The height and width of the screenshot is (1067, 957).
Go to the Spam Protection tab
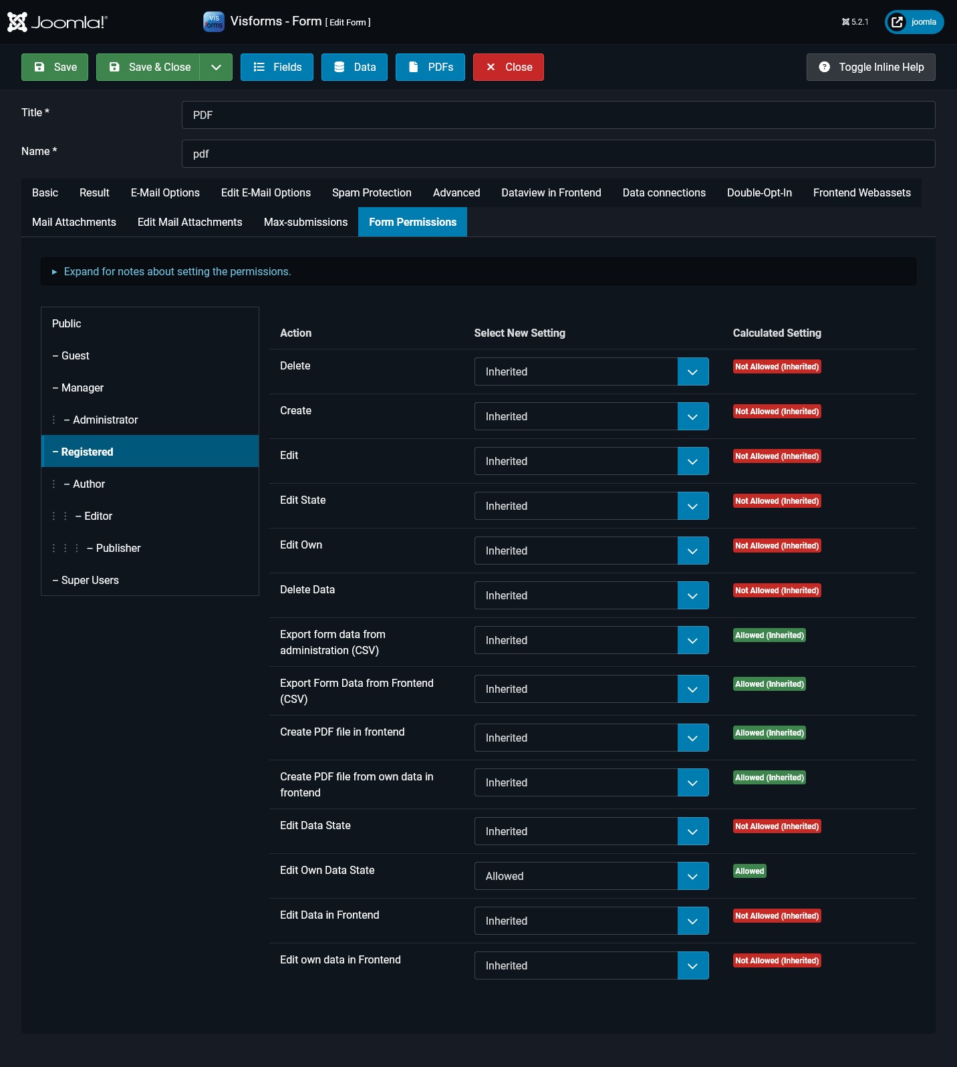tap(372, 192)
